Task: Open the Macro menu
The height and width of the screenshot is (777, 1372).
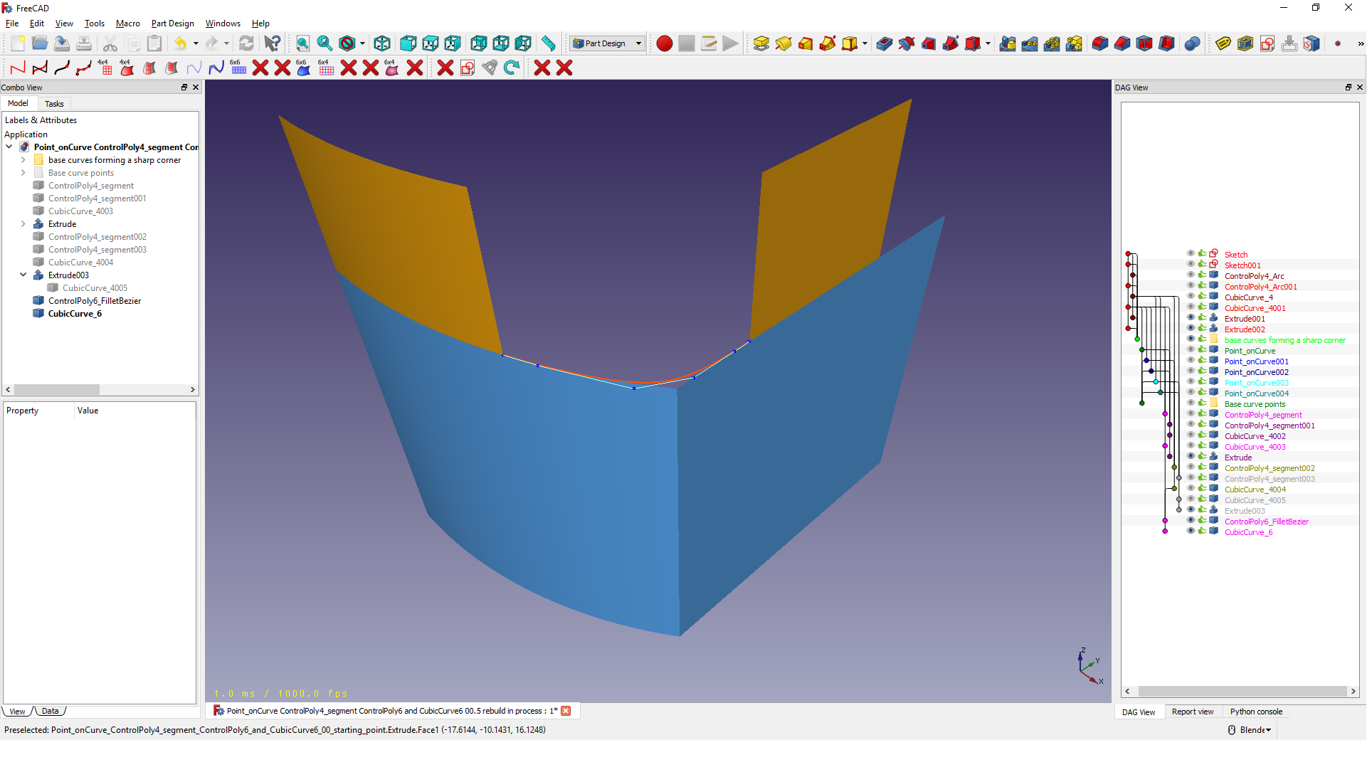Action: click(x=127, y=23)
